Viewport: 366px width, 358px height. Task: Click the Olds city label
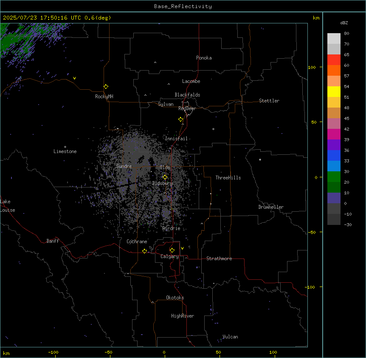[x=165, y=168]
